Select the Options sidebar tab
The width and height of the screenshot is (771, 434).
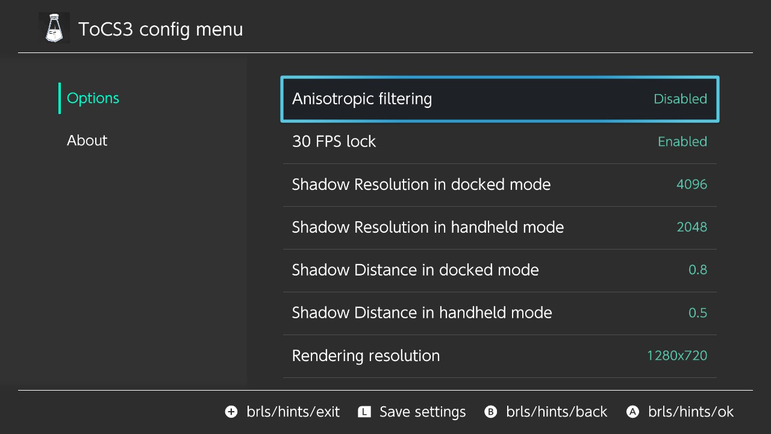click(x=93, y=98)
